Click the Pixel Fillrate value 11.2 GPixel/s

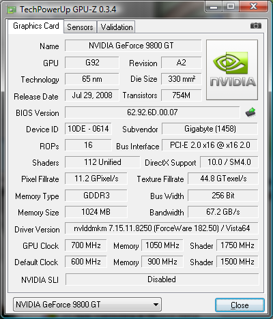point(96,179)
